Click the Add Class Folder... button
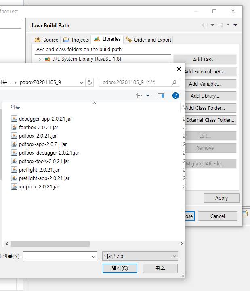Image resolution: width=250 pixels, height=291 pixels. [x=210, y=108]
